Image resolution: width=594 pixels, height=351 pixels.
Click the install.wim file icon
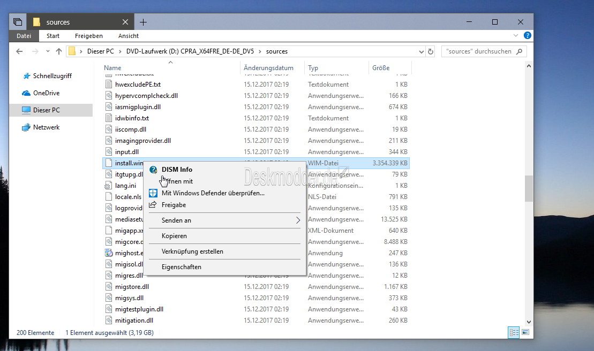pyautogui.click(x=109, y=163)
